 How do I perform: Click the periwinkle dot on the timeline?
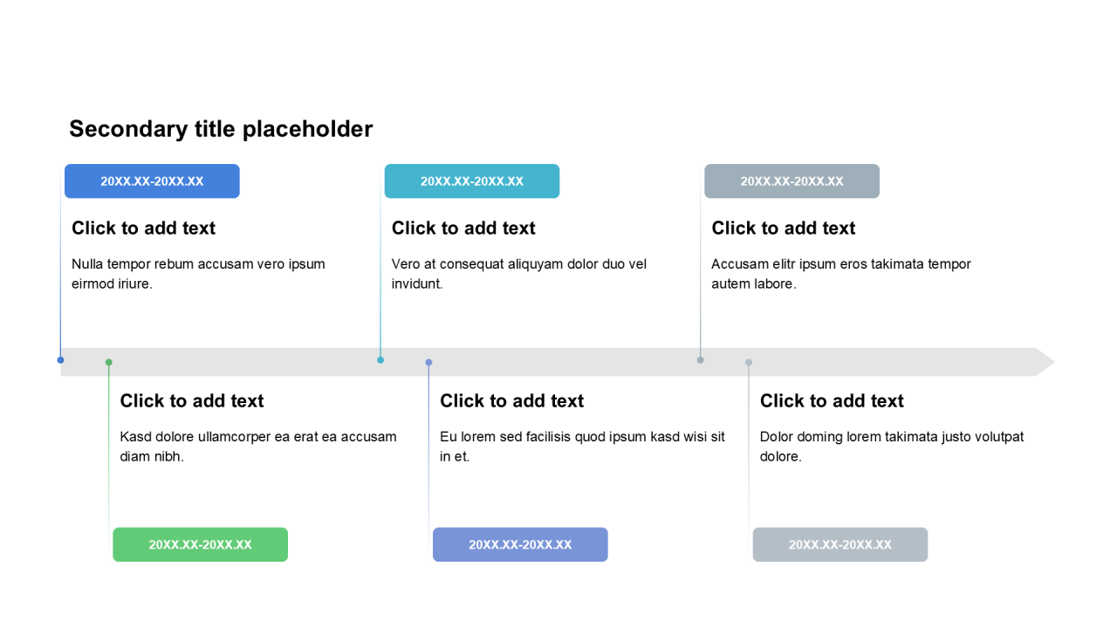[428, 362]
